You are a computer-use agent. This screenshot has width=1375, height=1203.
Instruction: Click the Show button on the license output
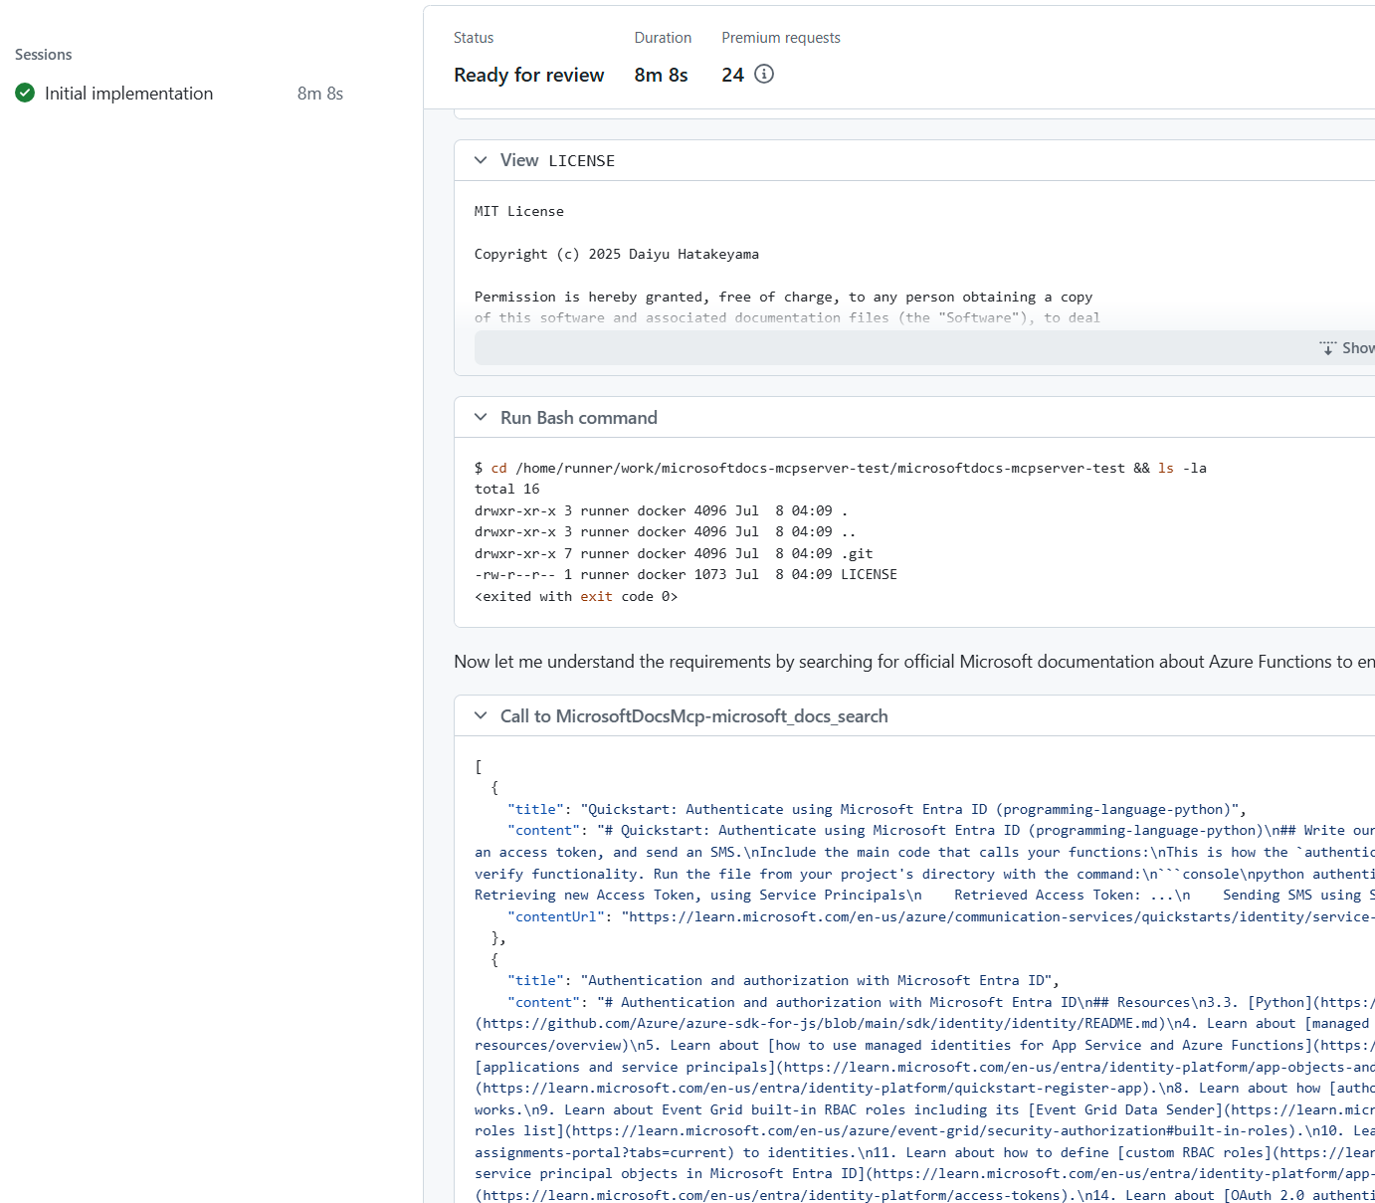pyautogui.click(x=1355, y=347)
